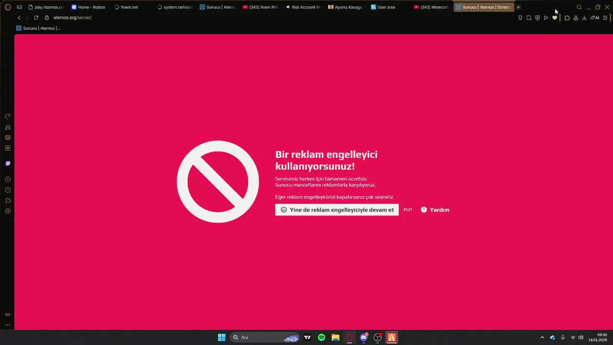Open a new tab with the plus button
Screen dimensions: 613x345
coord(518,7)
